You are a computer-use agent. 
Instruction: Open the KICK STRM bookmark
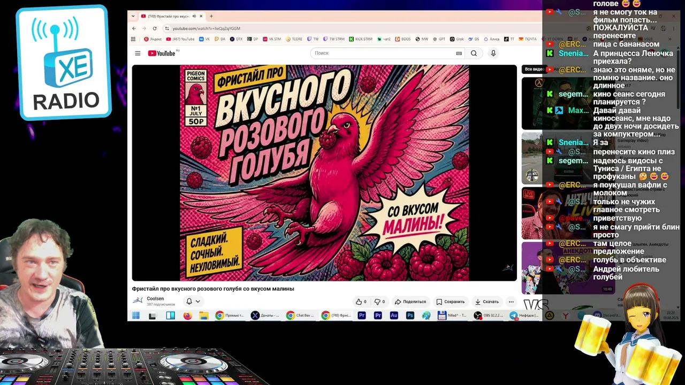pos(361,39)
